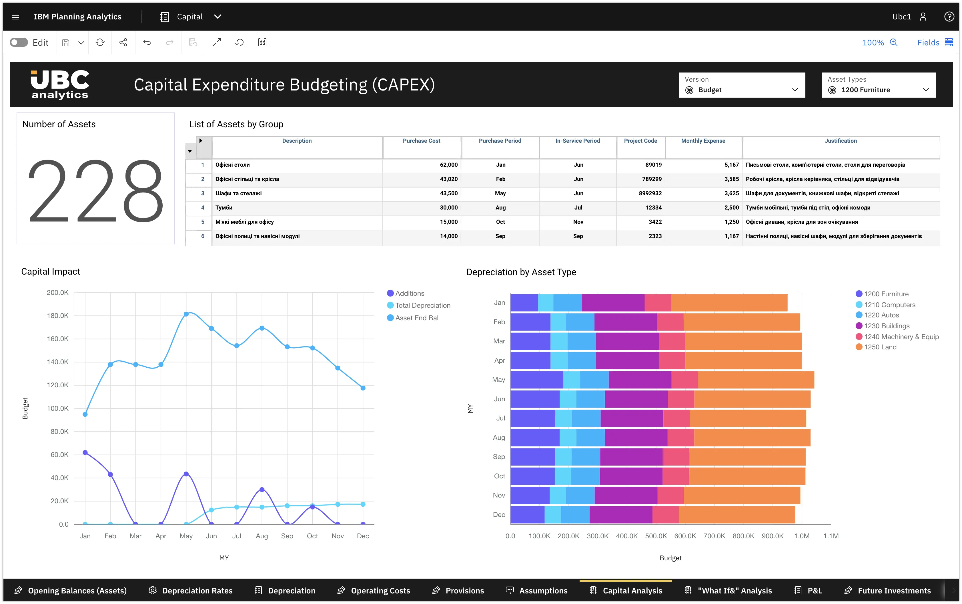Click the Purchase Cost column header
Image resolution: width=962 pixels, height=604 pixels.
(x=421, y=141)
